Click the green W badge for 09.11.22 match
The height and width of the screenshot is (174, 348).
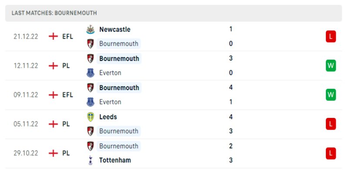[x=331, y=95]
